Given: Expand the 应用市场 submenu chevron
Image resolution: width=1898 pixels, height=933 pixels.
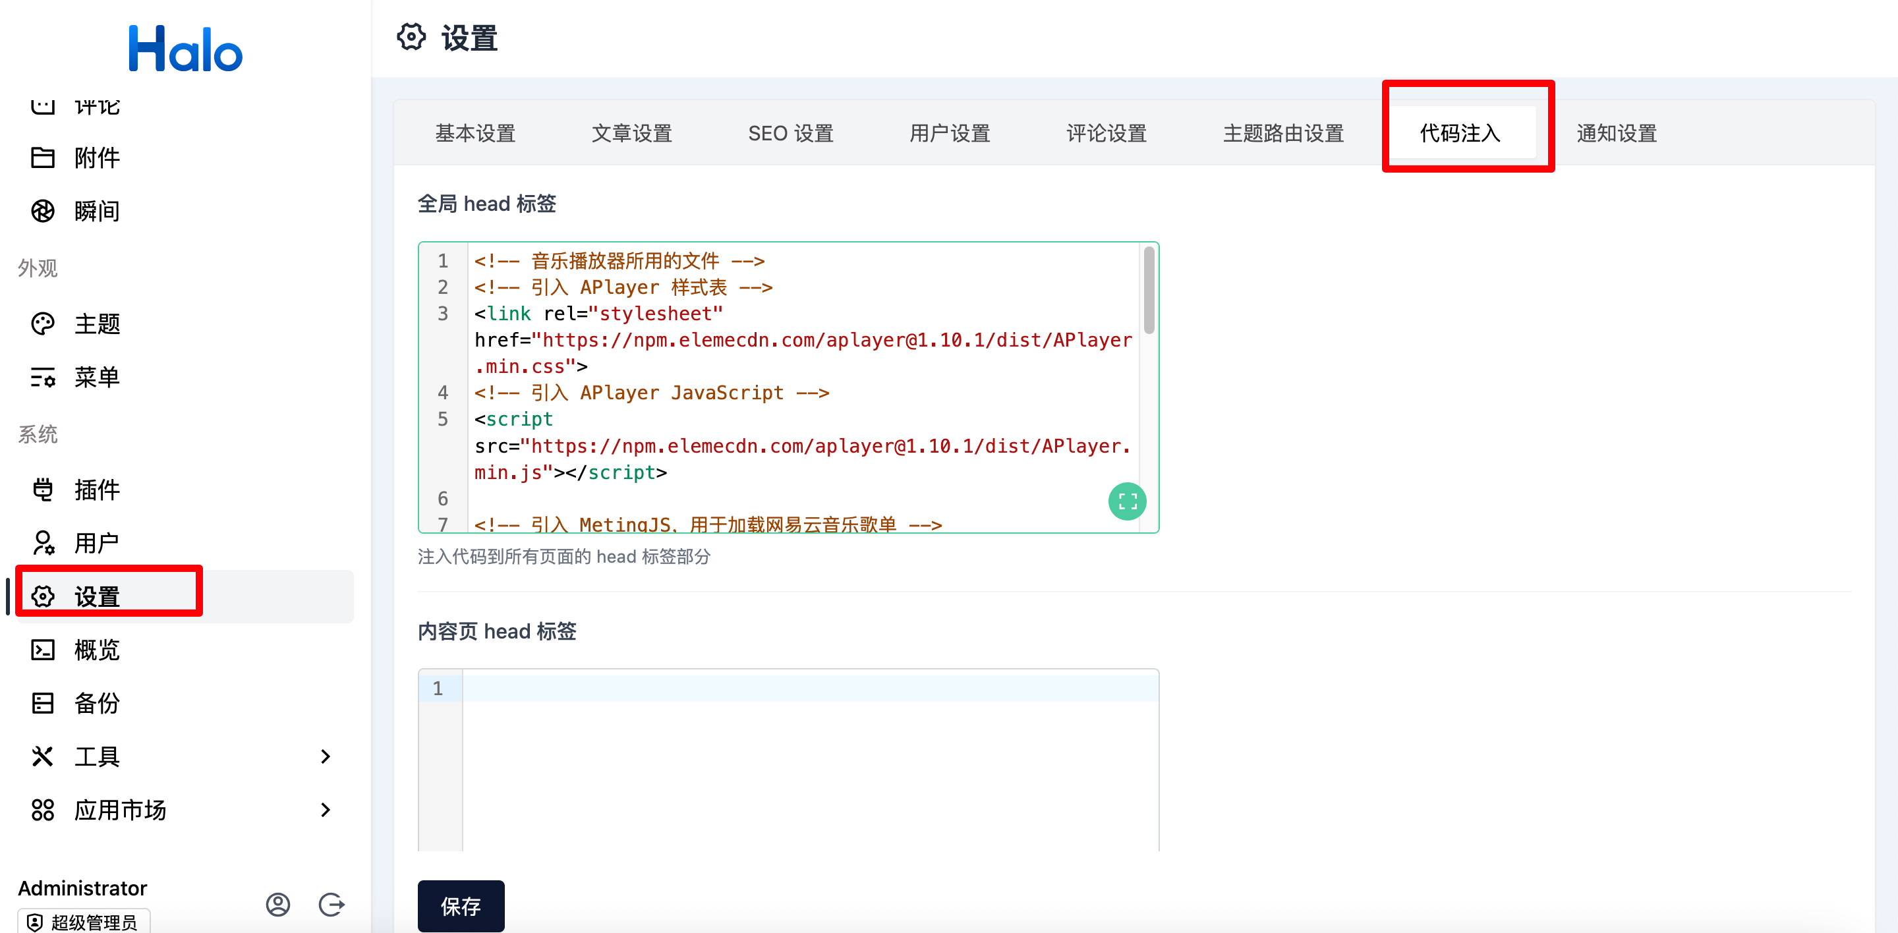Looking at the screenshot, I should tap(325, 809).
